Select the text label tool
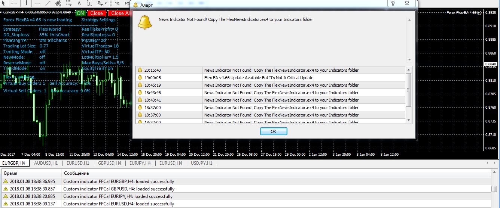This screenshot has height=208, width=500. [90, 3]
